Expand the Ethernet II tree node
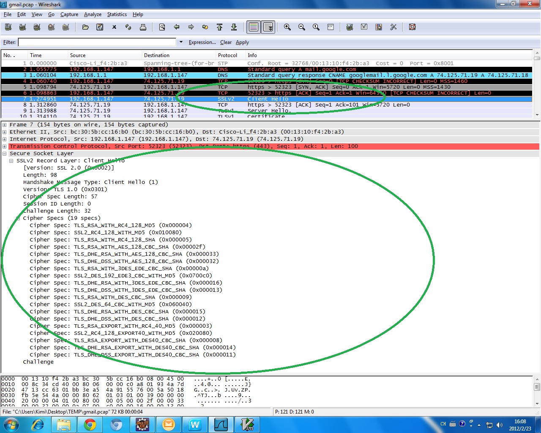The width and height of the screenshot is (541, 433). click(5, 132)
